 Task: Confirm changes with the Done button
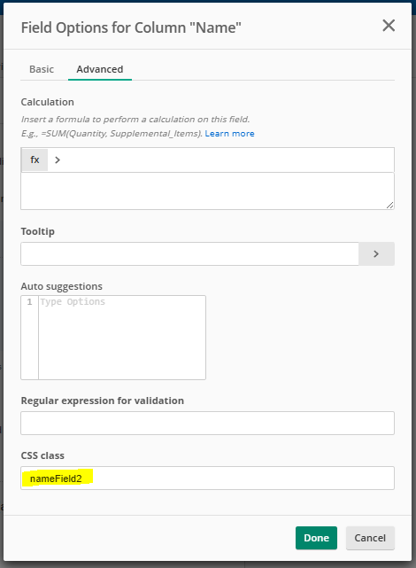(316, 538)
